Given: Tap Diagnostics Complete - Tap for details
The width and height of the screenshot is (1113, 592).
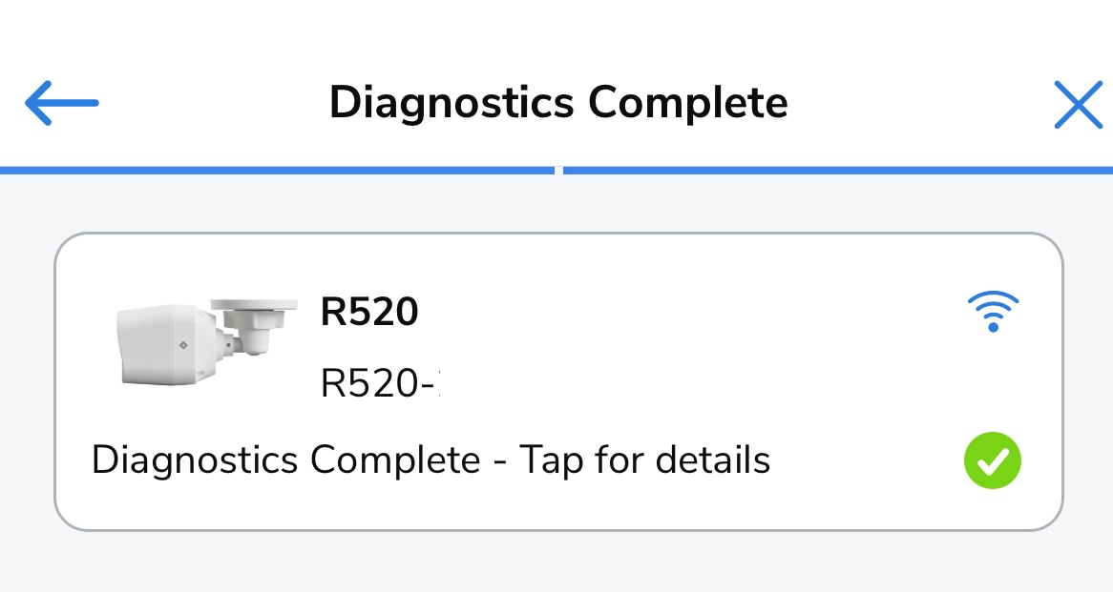Looking at the screenshot, I should coord(430,460).
